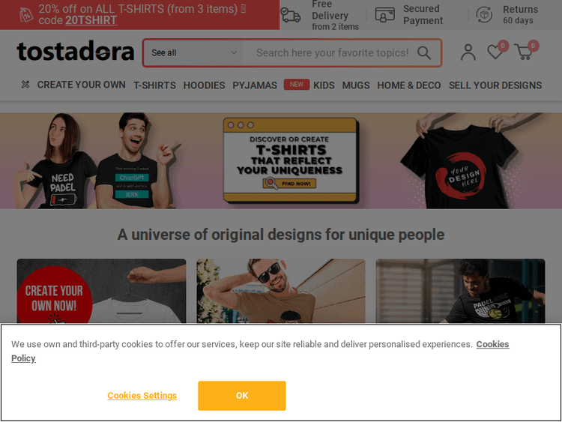The width and height of the screenshot is (562, 422).
Task: Open the user account icon
Action: point(468,52)
